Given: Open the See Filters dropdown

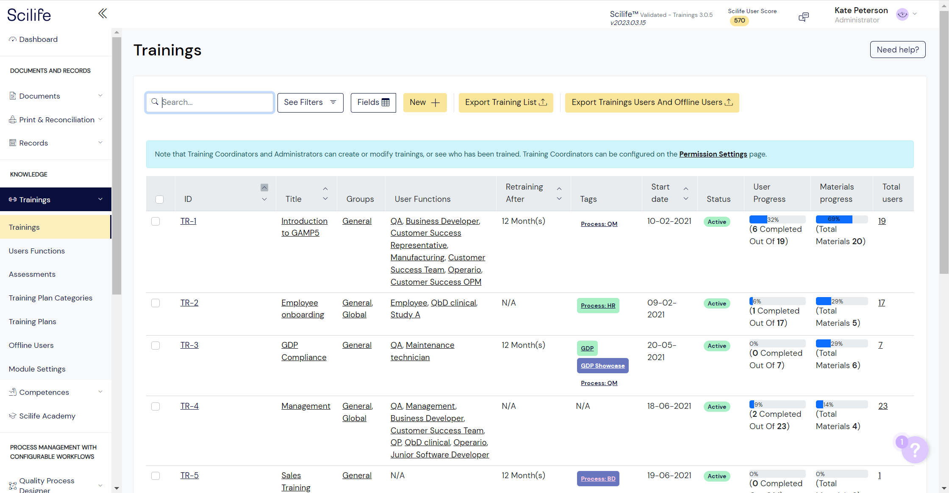Looking at the screenshot, I should [x=310, y=102].
